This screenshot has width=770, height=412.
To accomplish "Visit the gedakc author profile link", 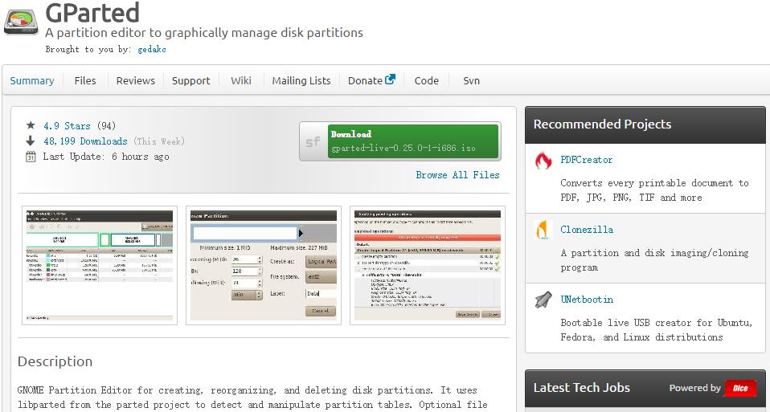I will click(152, 49).
